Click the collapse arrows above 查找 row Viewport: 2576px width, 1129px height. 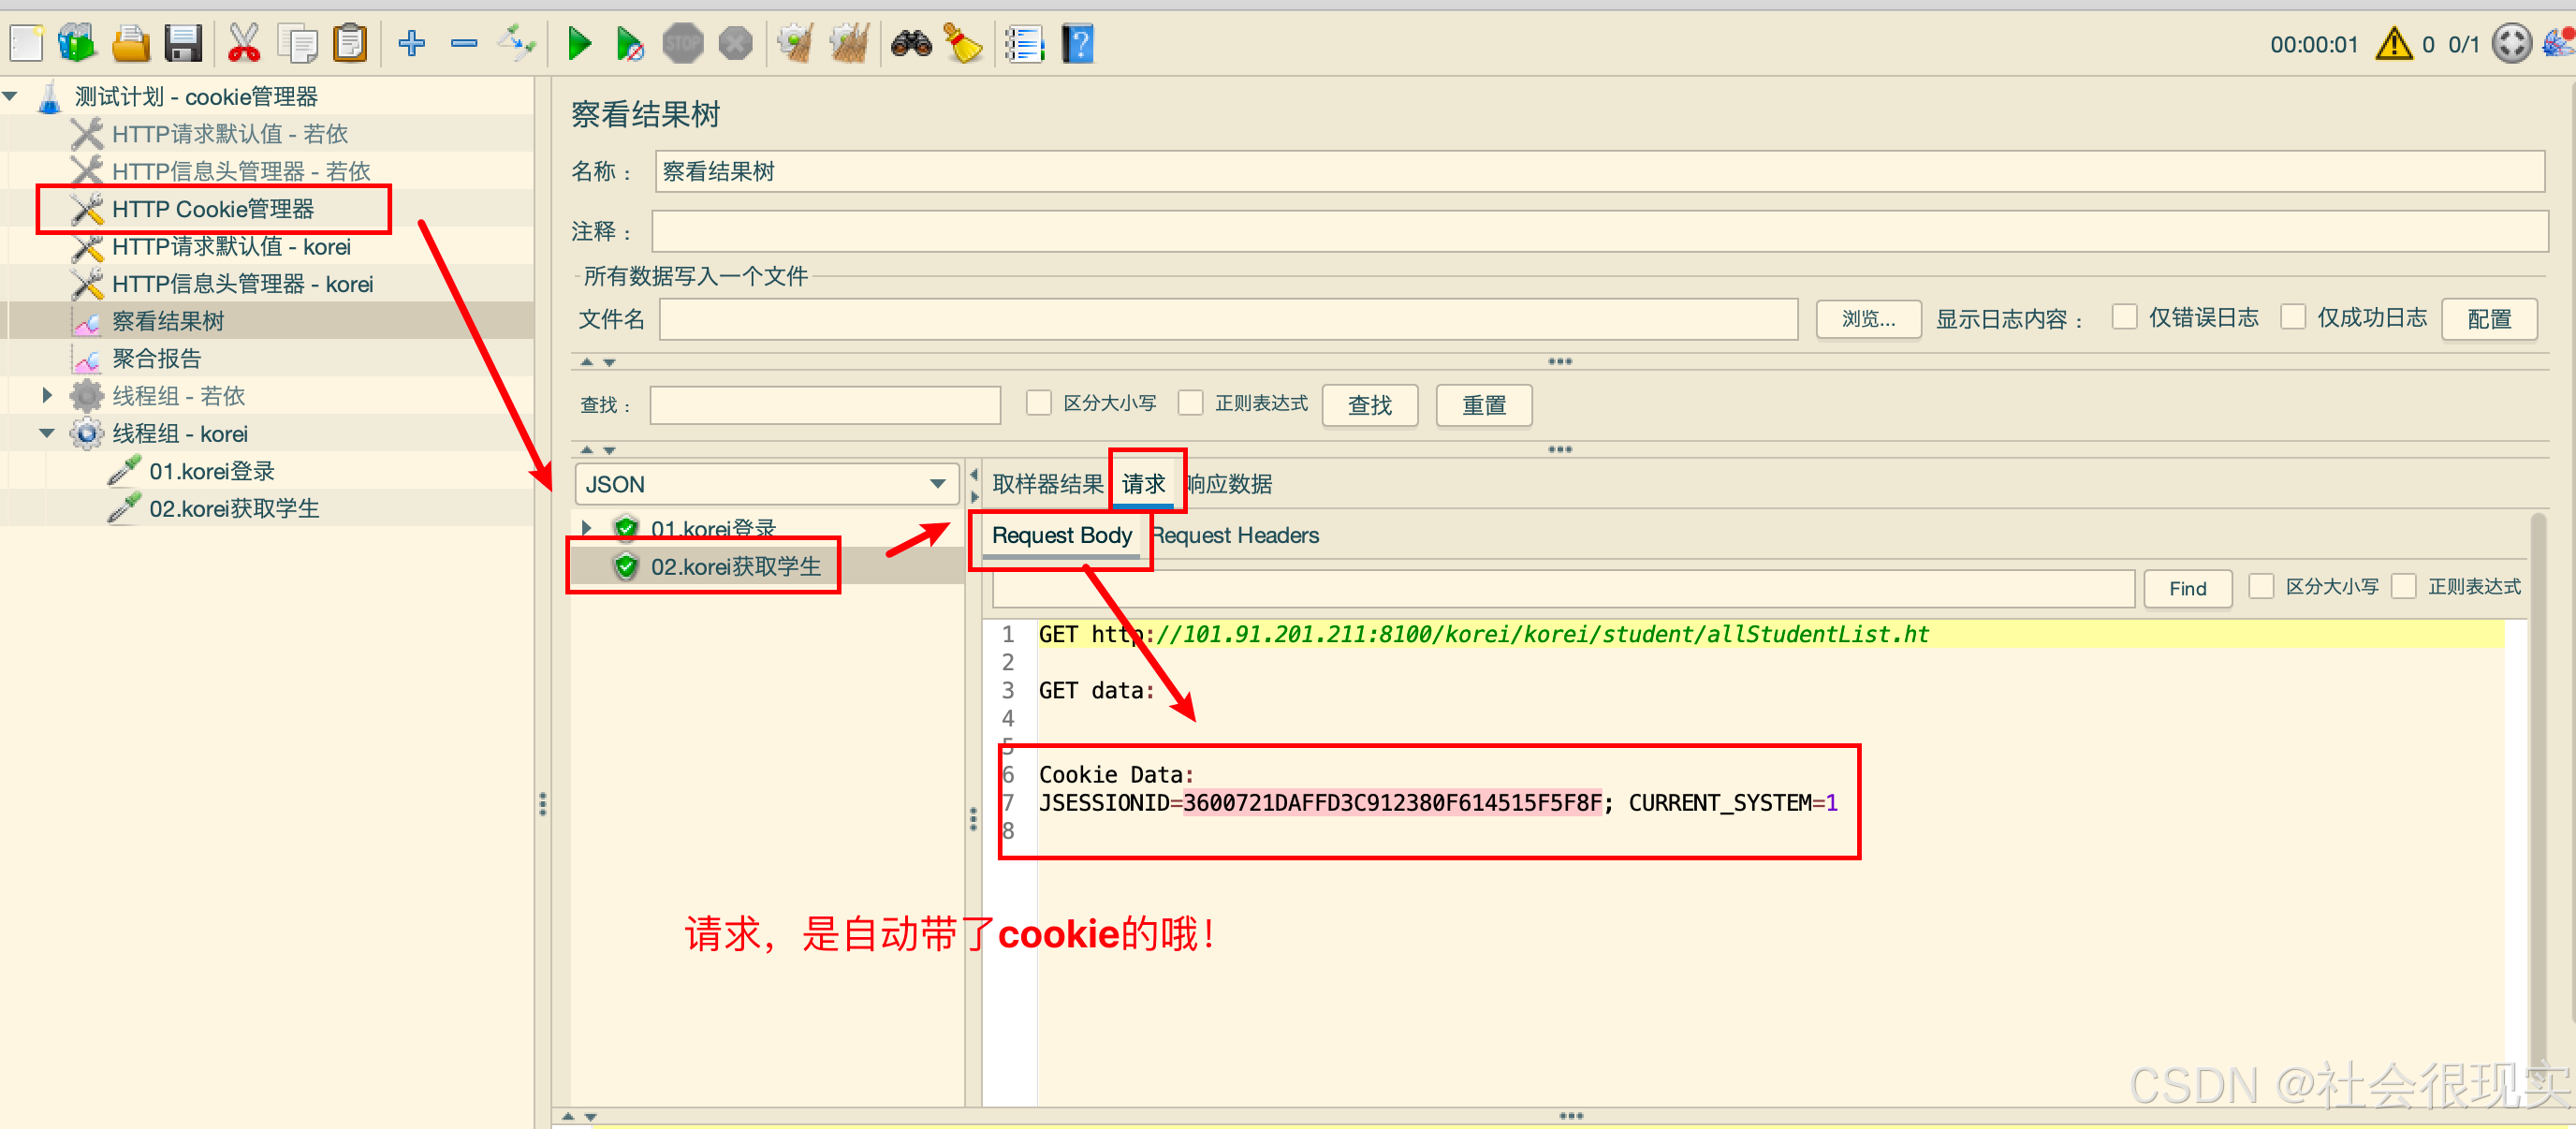(598, 362)
